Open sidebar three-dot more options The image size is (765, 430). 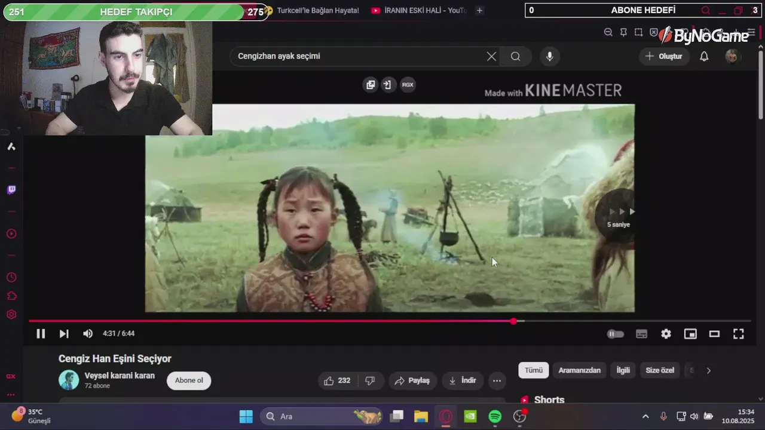tap(11, 395)
